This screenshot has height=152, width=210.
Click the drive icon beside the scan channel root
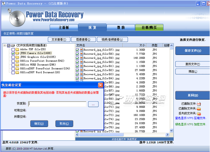pos(13,46)
